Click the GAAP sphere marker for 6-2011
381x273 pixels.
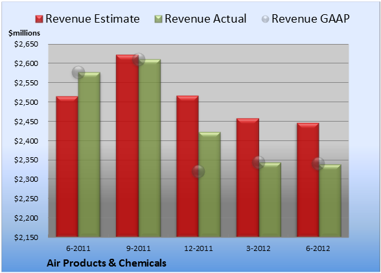coord(78,72)
